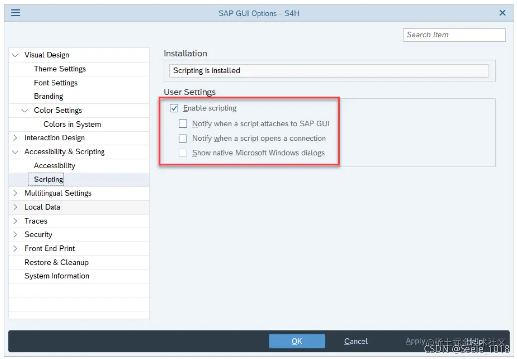Select Color Settings tree label
517x359 pixels.
click(58, 110)
